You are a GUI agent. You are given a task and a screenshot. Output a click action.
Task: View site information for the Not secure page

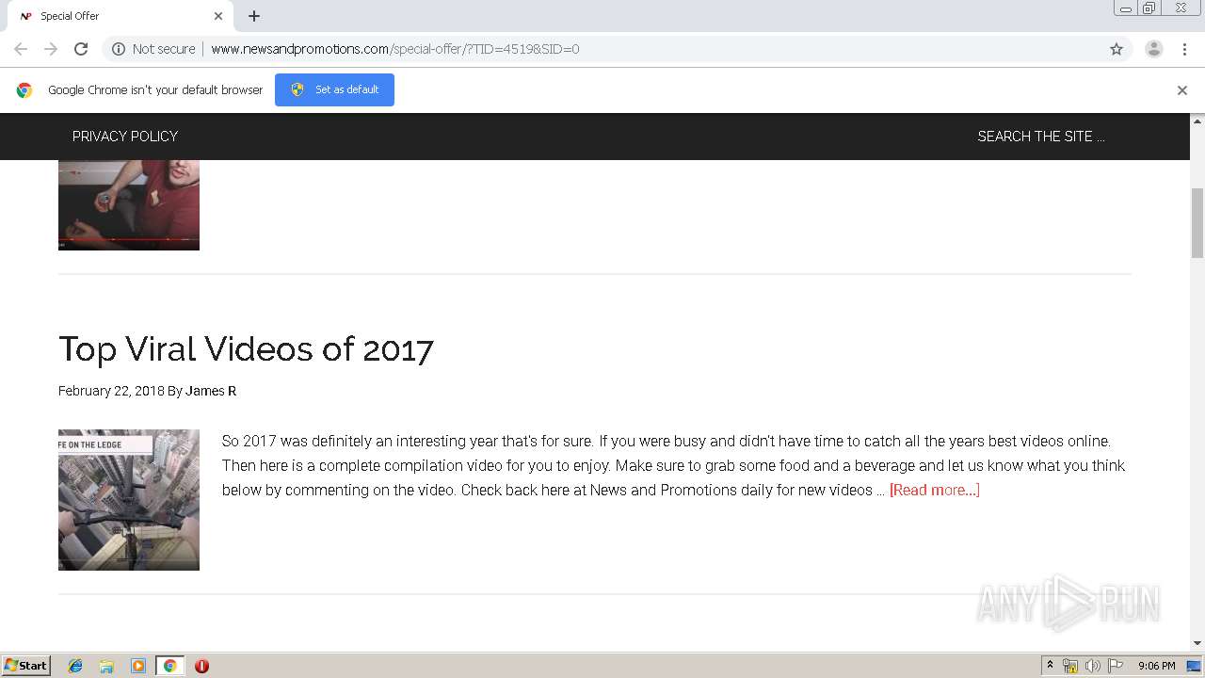(153, 49)
